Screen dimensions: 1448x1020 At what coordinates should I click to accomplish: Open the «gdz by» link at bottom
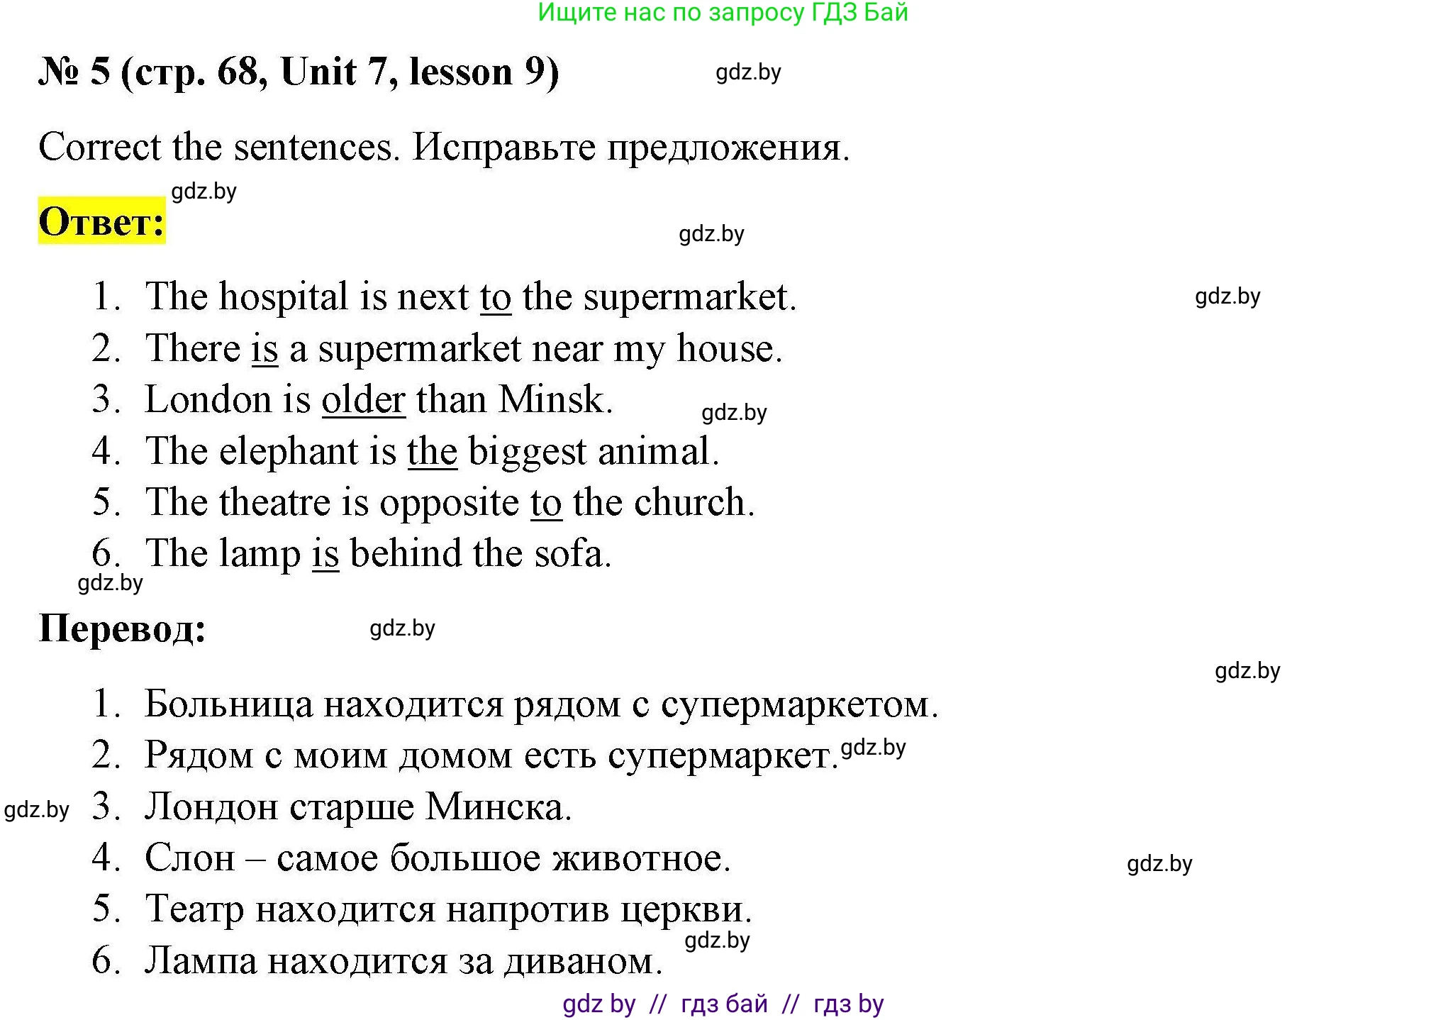[598, 1003]
